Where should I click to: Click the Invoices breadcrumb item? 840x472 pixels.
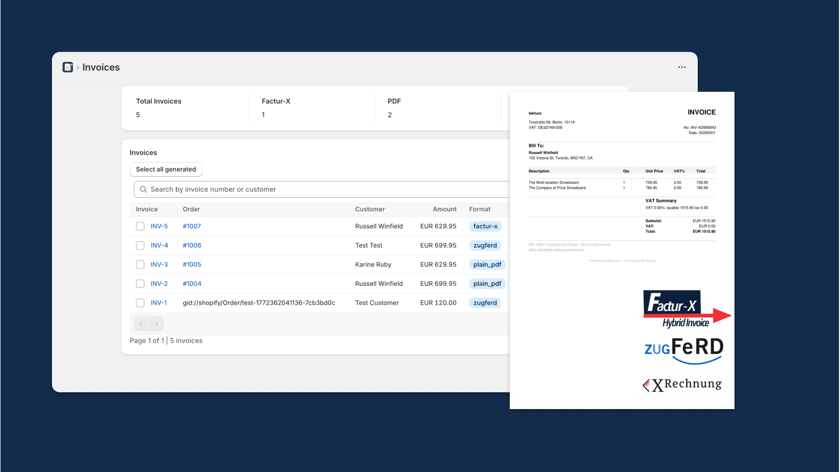(x=101, y=67)
